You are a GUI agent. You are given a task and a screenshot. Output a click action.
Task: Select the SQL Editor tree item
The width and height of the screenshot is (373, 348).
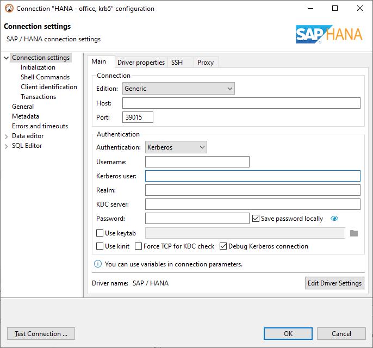pos(27,146)
